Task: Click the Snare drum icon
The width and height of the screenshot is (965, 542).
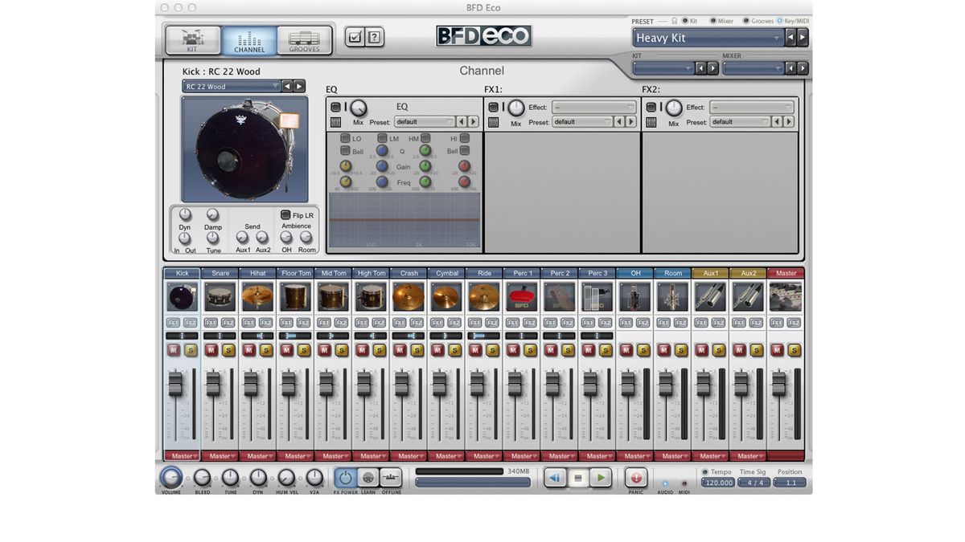Action: [220, 297]
